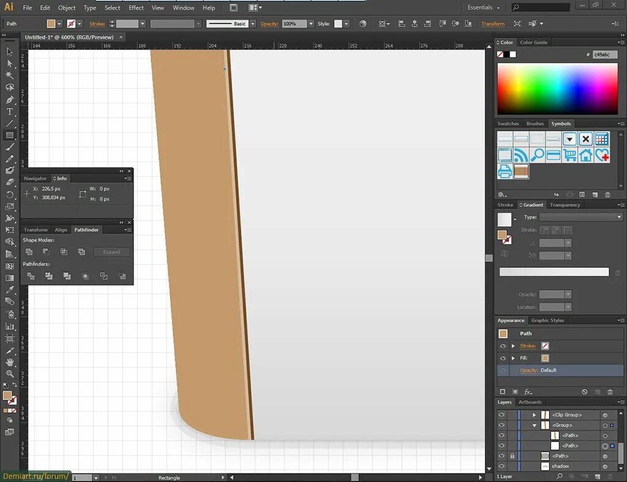Toggle visibility of Group layer
This screenshot has width=627, height=482.
tap(501, 425)
